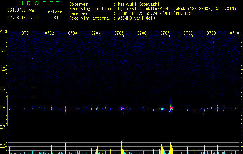The height and width of the screenshot is (154, 243).
Task: Click the HROFFT title text
Action: tap(39, 3)
